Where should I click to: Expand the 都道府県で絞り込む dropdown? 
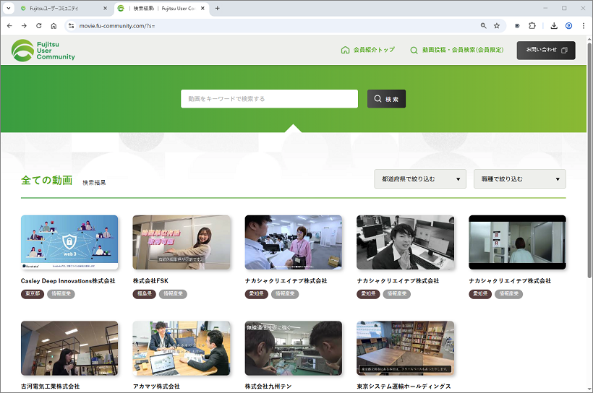pyautogui.click(x=420, y=178)
